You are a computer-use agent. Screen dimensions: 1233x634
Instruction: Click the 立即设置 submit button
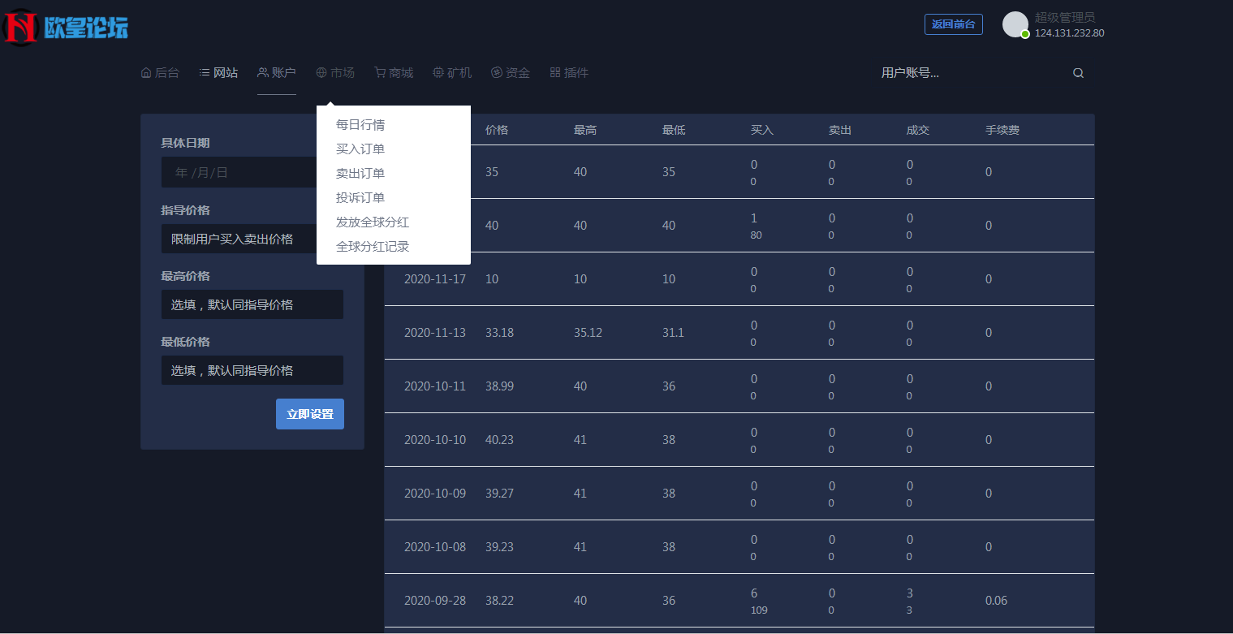tap(309, 414)
